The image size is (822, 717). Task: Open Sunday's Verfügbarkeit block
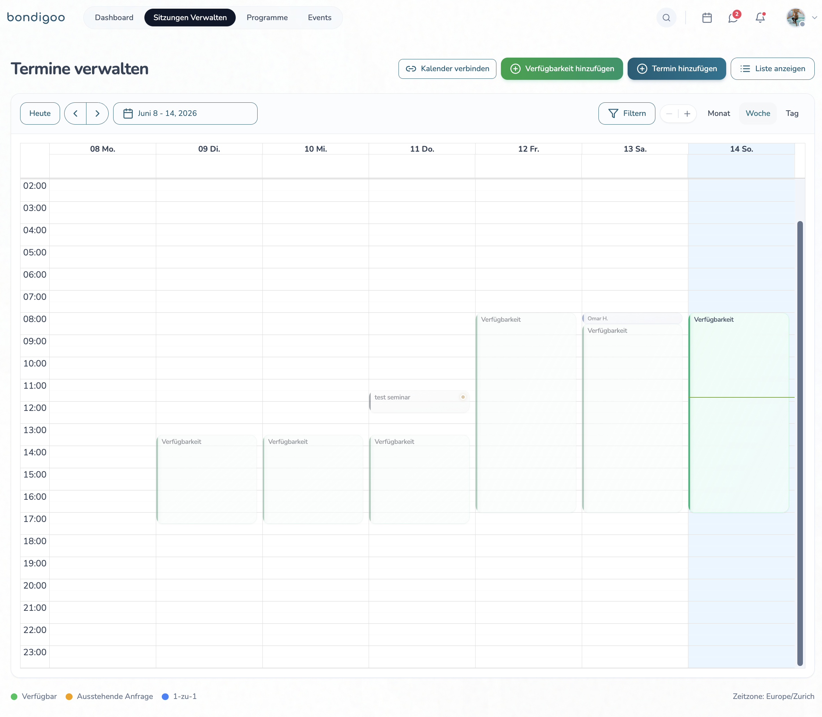[739, 413]
